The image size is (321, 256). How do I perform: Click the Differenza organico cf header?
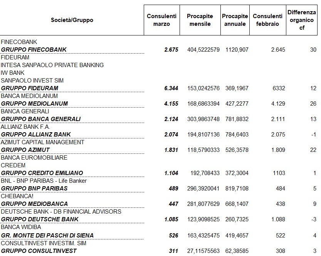302,20
